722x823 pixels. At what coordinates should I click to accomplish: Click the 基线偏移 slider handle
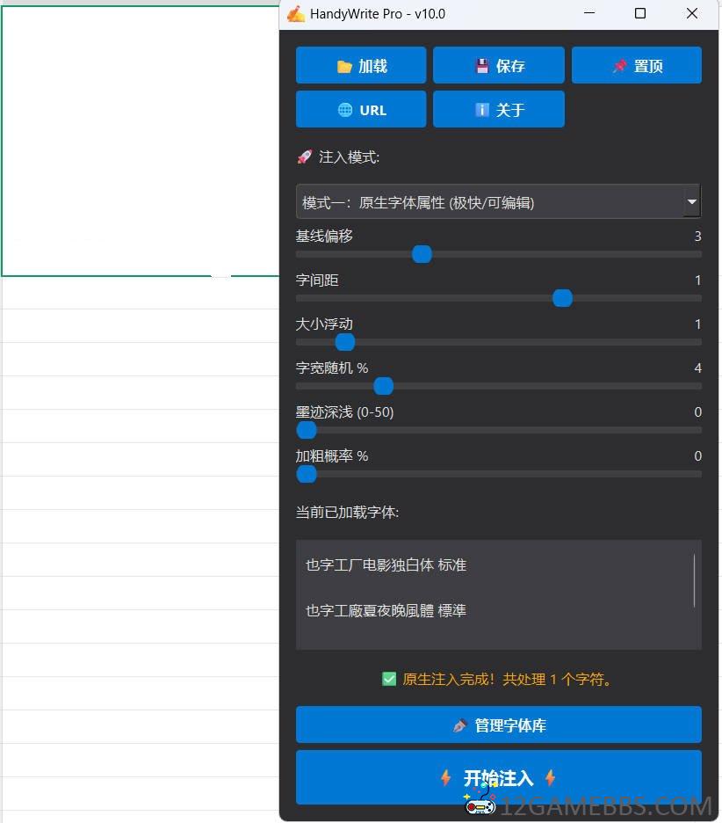[x=422, y=254]
